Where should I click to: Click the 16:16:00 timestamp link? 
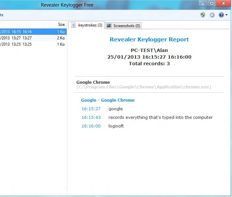pos(91,126)
